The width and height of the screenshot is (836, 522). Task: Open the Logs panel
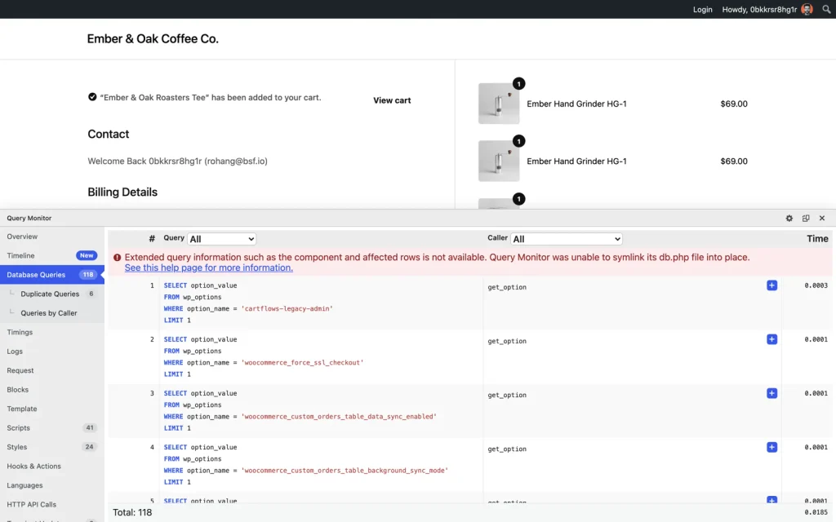(x=15, y=352)
